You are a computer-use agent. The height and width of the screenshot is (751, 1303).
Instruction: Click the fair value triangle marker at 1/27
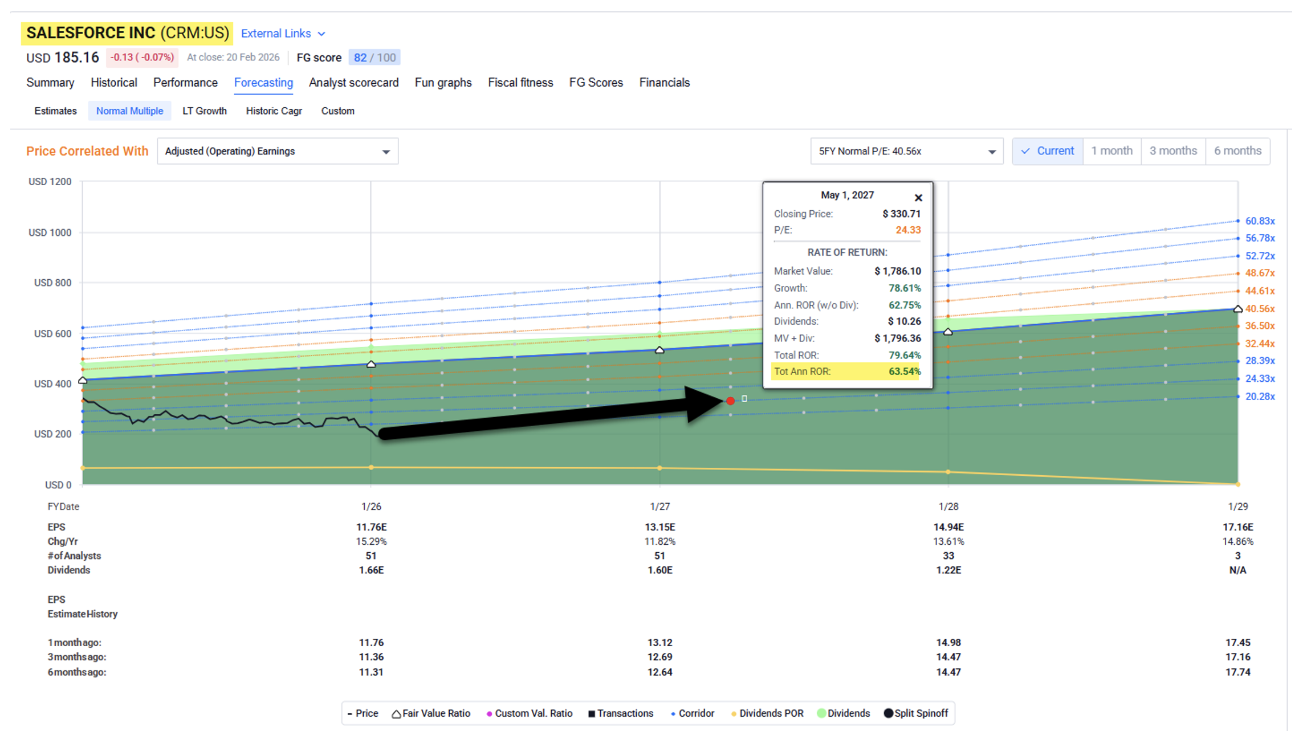[x=659, y=350]
